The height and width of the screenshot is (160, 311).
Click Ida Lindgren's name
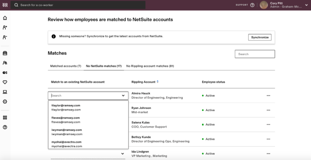pos(140,152)
